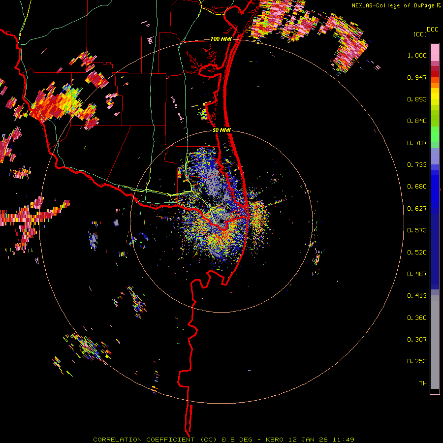443x443 pixels.
Task: Click the 0.413 value on the color scale
Action: [x=417, y=296]
